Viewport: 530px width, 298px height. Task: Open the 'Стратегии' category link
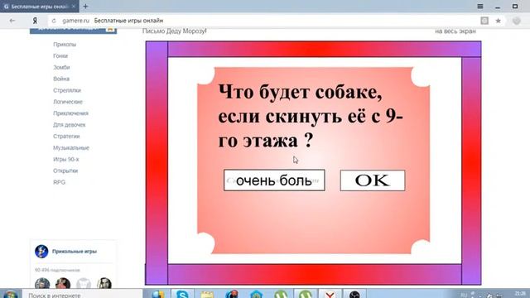click(x=66, y=137)
